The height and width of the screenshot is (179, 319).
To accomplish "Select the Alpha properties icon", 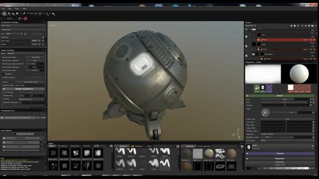I will pos(263,89).
